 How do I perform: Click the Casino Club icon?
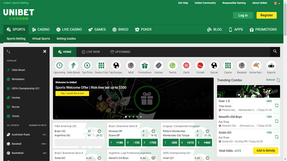tap(101, 65)
